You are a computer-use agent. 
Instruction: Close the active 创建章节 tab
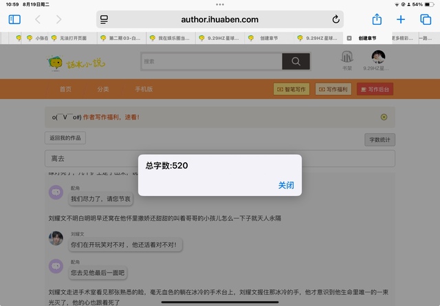click(349, 39)
